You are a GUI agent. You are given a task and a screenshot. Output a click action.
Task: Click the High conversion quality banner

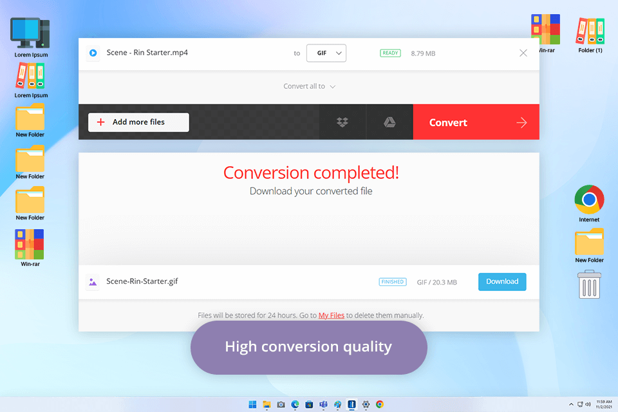click(308, 347)
